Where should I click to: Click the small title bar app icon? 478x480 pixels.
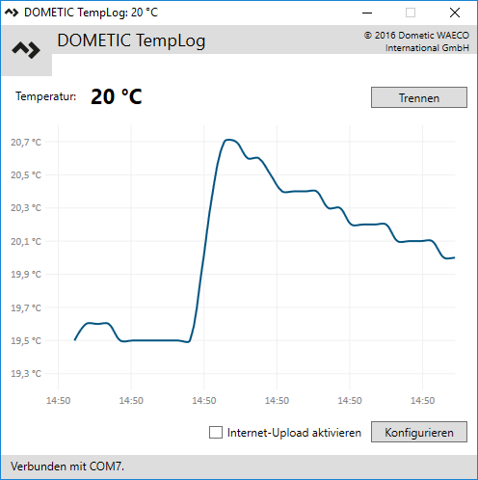(x=12, y=13)
